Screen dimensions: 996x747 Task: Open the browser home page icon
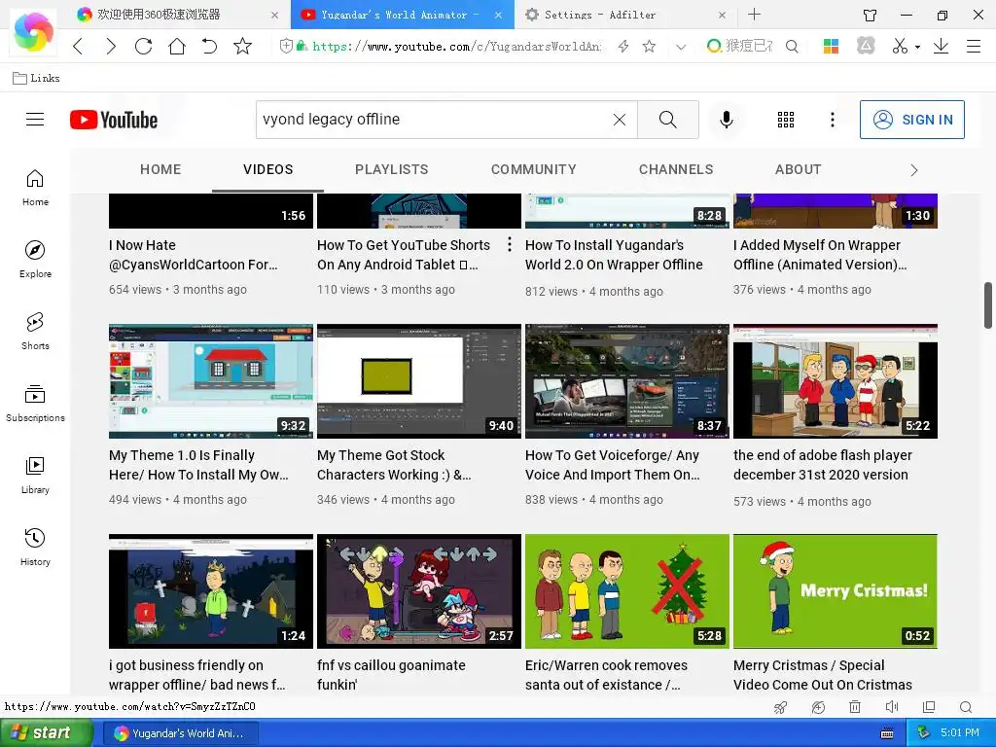177,46
